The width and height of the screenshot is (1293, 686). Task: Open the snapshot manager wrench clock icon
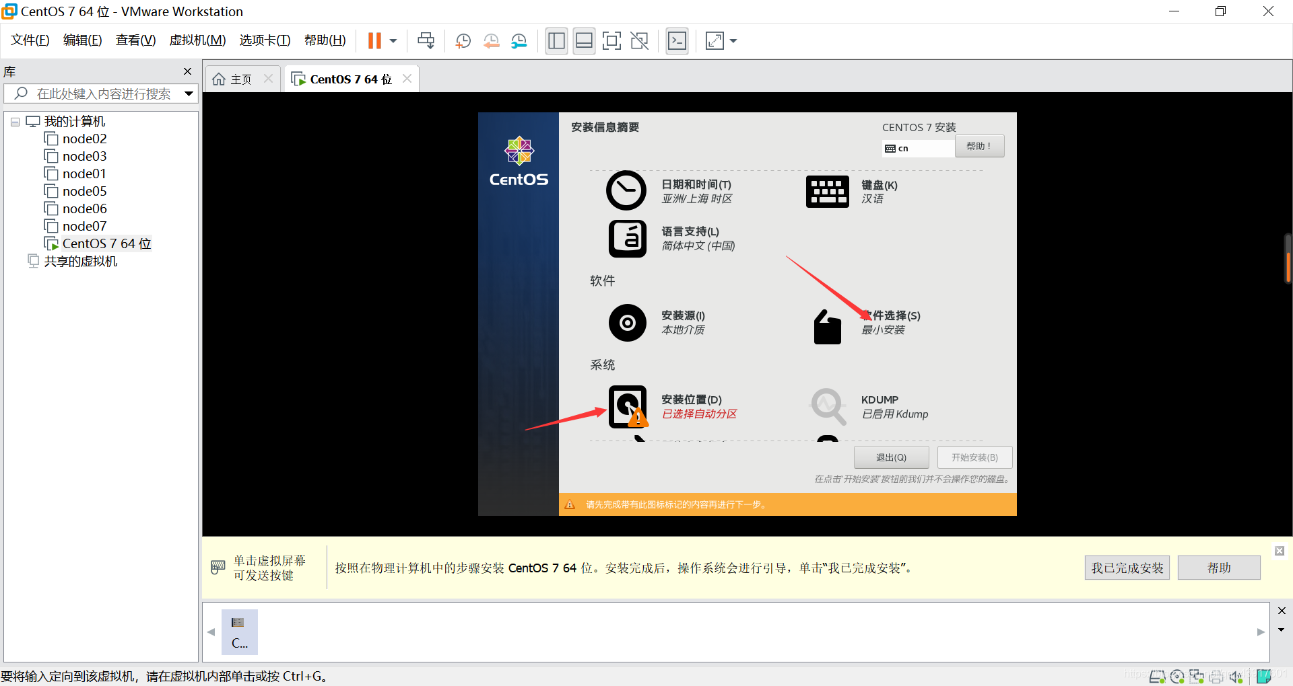tap(519, 41)
